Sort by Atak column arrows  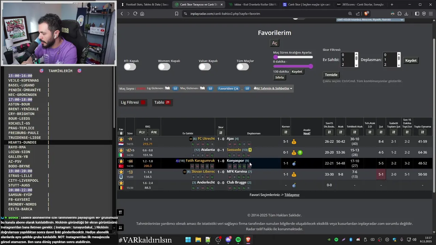point(341,132)
